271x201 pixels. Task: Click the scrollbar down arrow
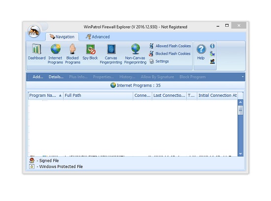coord(240,154)
